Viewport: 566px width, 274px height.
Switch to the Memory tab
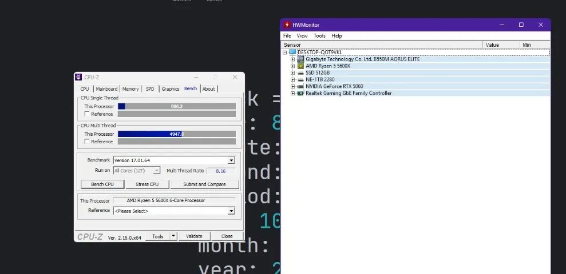click(130, 89)
